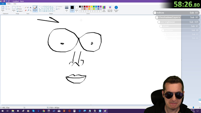
Task: Pick the black palette swatch
Action: point(80,7)
